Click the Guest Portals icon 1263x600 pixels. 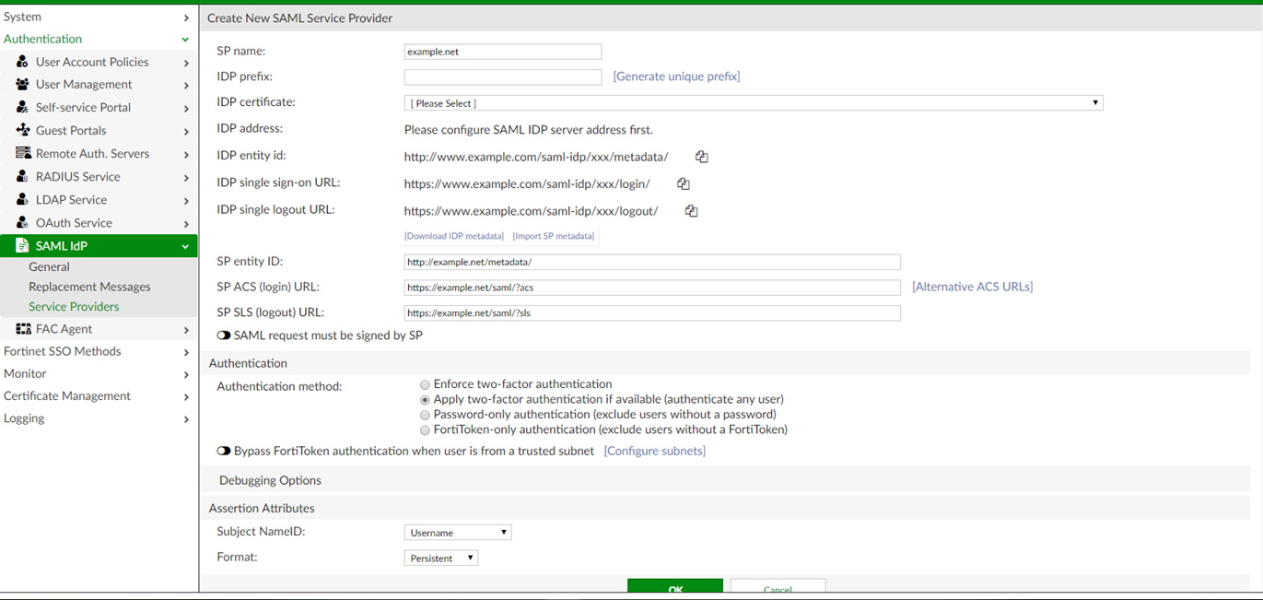(x=22, y=131)
